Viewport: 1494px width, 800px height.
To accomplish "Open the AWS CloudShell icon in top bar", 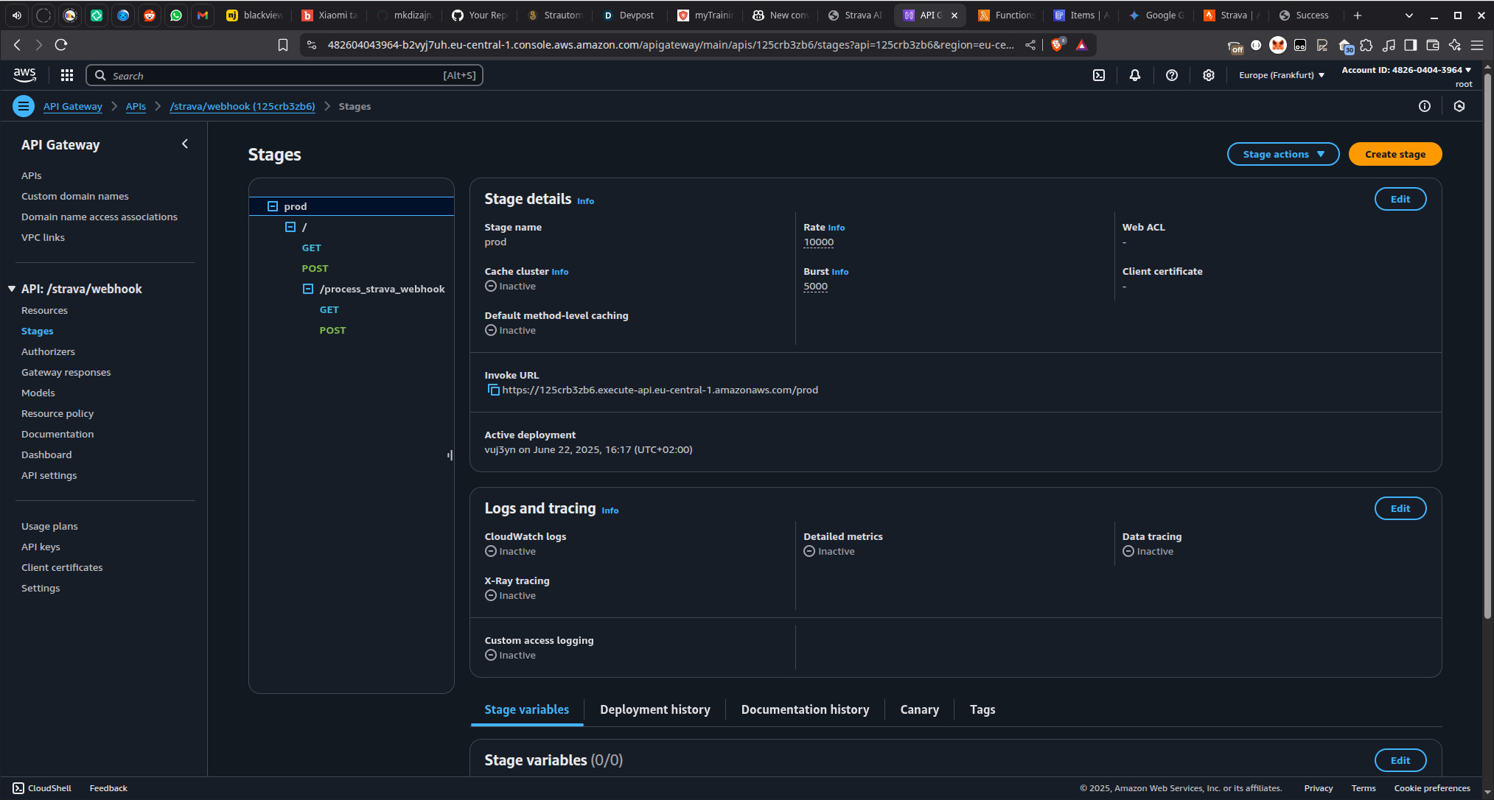I will pyautogui.click(x=1099, y=75).
